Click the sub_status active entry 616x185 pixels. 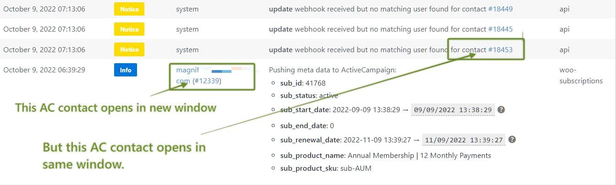(328, 96)
